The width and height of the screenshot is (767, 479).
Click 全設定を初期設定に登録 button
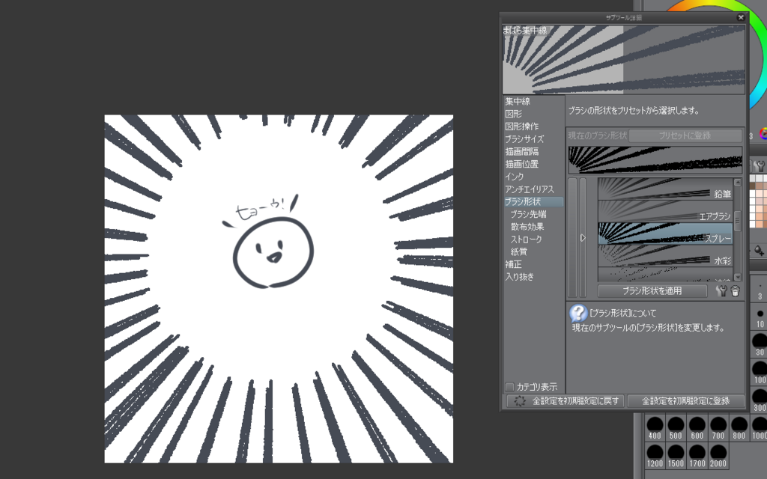click(686, 401)
